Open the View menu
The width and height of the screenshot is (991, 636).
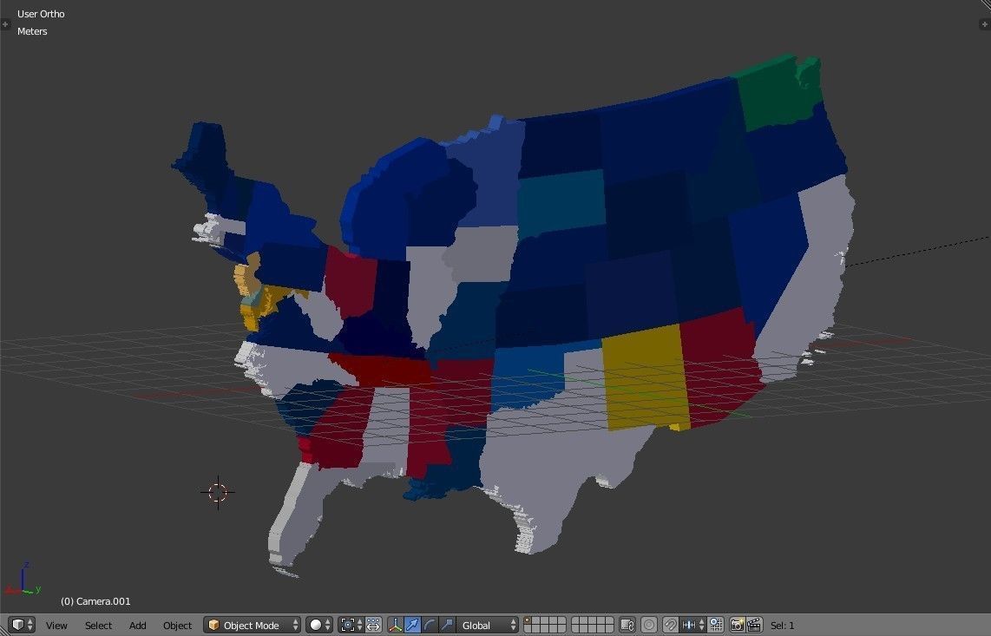click(56, 626)
